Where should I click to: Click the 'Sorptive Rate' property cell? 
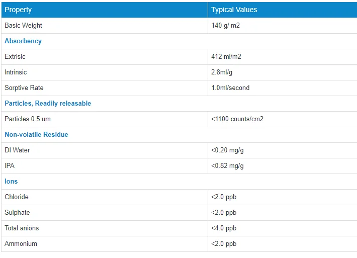coord(105,88)
